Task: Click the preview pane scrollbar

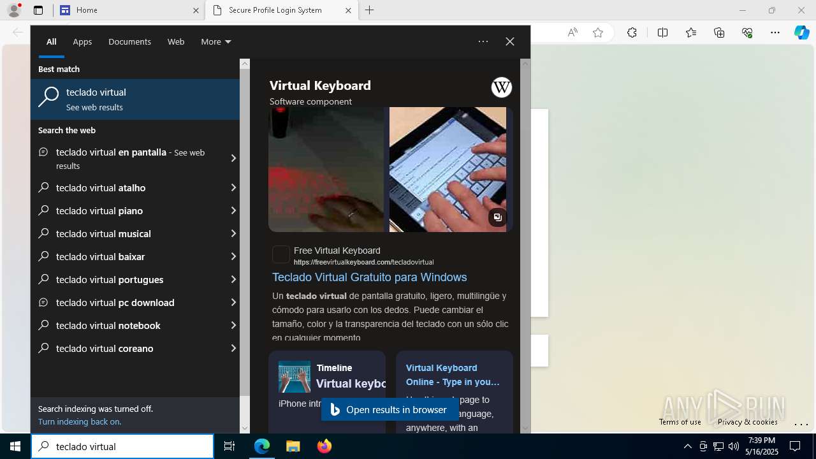Action: click(525, 246)
